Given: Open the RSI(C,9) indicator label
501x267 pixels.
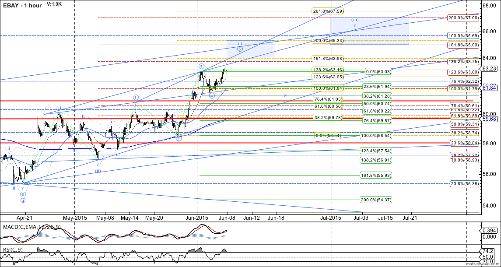Looking at the screenshot, I should 13,249.
